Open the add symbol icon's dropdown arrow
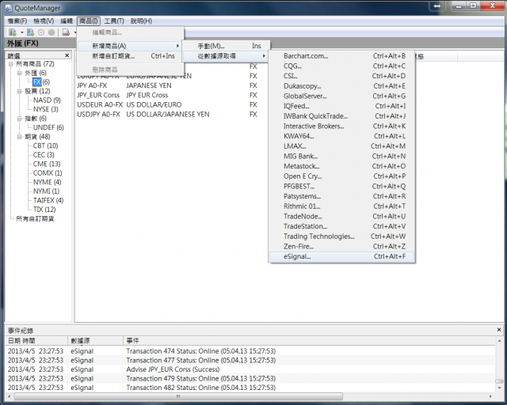507x405 pixels. pyautogui.click(x=21, y=32)
